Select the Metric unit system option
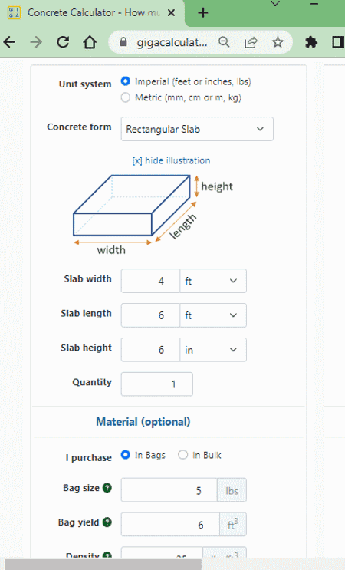This screenshot has width=345, height=570. [125, 97]
